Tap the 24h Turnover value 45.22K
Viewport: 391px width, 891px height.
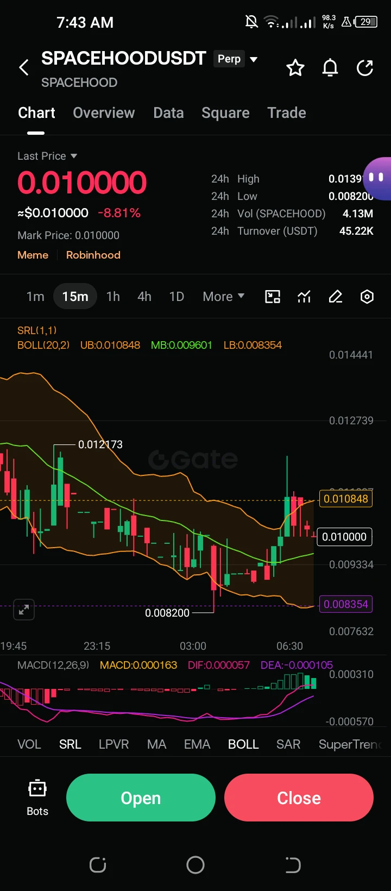click(x=356, y=231)
